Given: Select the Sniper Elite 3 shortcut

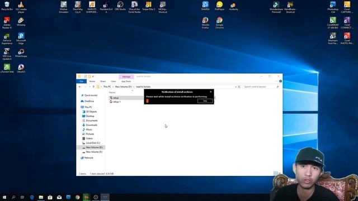Looking at the screenshot, I should [x=149, y=6].
